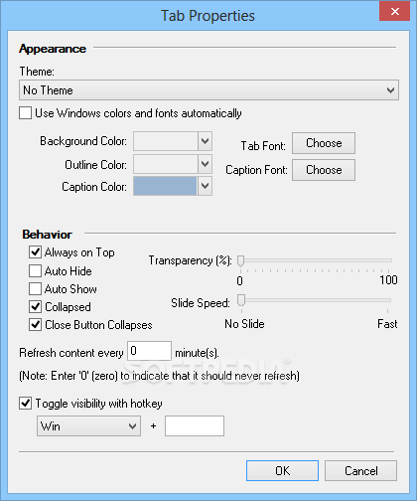Expand the Outline Color dropdown arrow
The image size is (417, 501).
pos(206,164)
